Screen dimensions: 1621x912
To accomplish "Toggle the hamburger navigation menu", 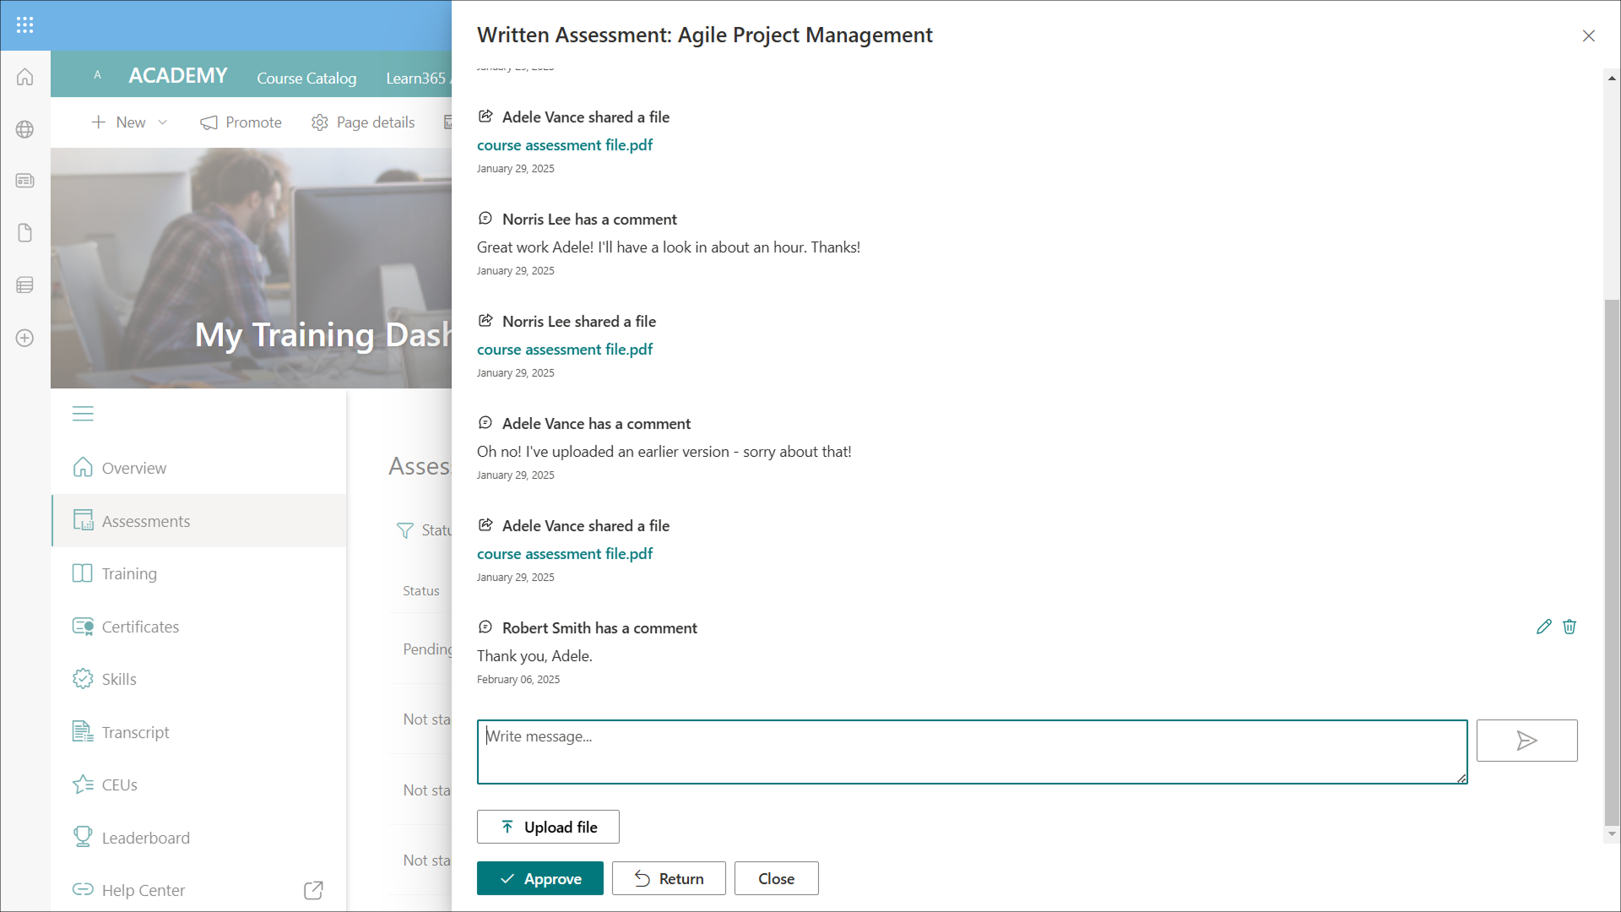I will [83, 414].
